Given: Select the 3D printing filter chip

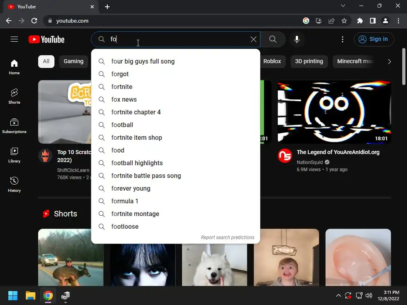Looking at the screenshot, I should click(x=309, y=62).
